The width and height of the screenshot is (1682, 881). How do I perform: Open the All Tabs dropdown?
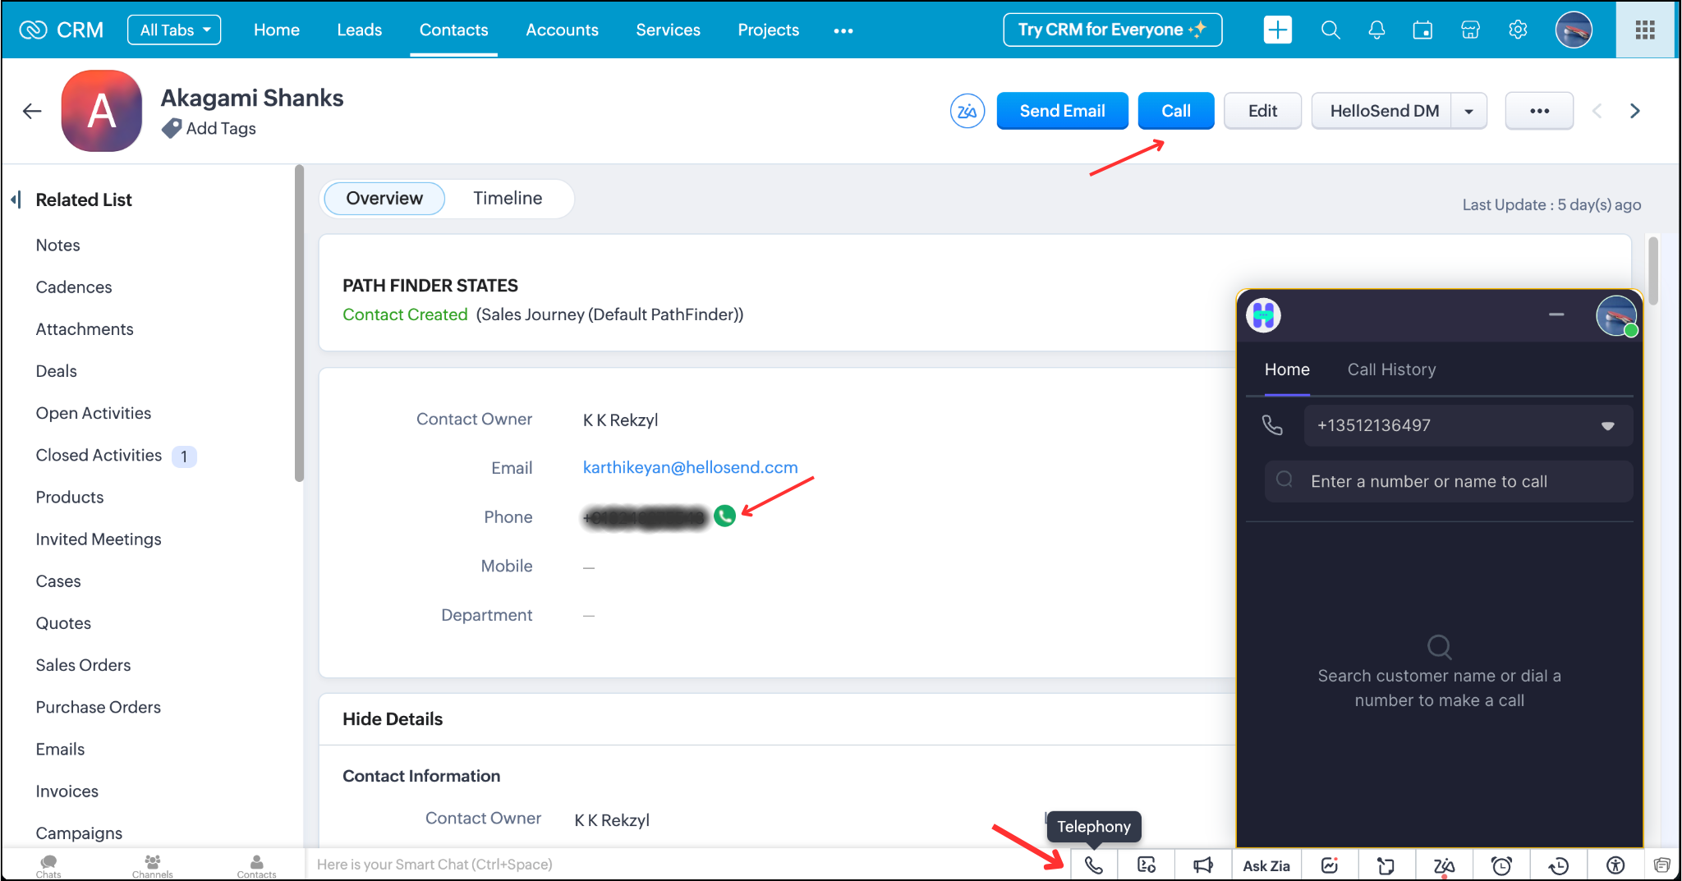tap(174, 30)
